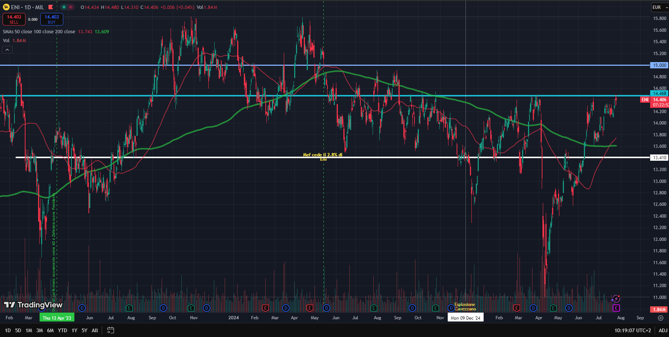Click the green earnings E marker before May 2025
This screenshot has height=337, width=669.
[553, 308]
